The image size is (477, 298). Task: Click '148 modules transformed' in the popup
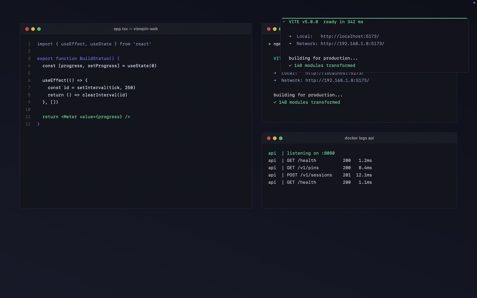(x=325, y=65)
